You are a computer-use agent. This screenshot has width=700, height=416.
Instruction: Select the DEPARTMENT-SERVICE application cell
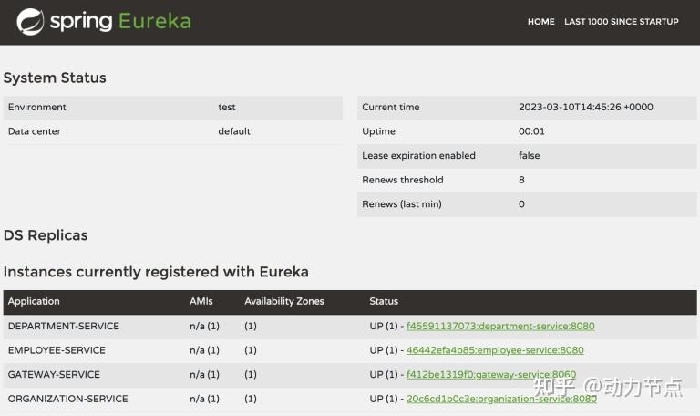coord(64,327)
